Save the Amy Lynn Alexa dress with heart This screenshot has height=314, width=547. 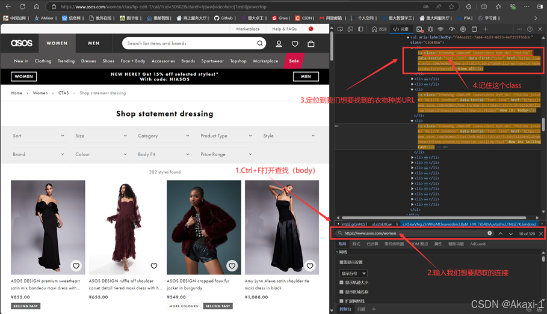[x=310, y=266]
